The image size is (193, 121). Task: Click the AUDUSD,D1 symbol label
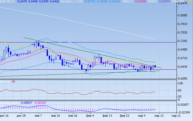8,2
